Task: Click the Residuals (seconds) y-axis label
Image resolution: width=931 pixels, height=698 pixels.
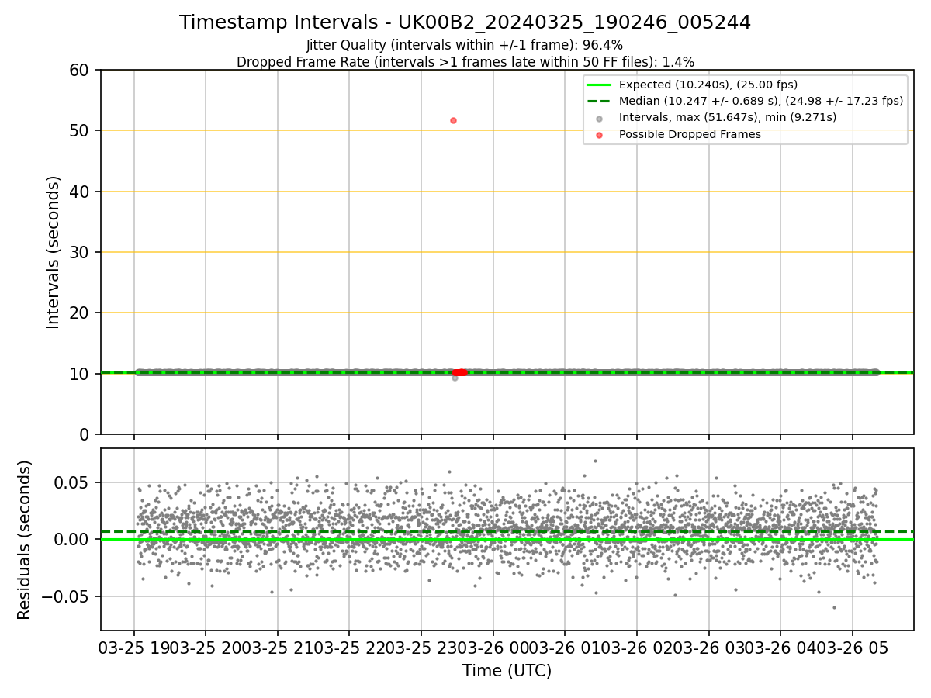Action: [25, 540]
